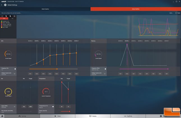181x118 pixels.
Task: Click the GPU STATE 4 column header
Action: (57, 41)
